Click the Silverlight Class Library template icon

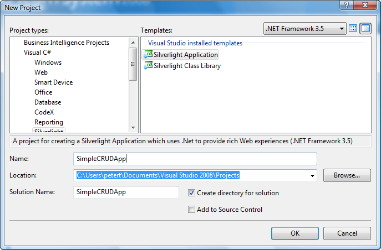tap(148, 65)
